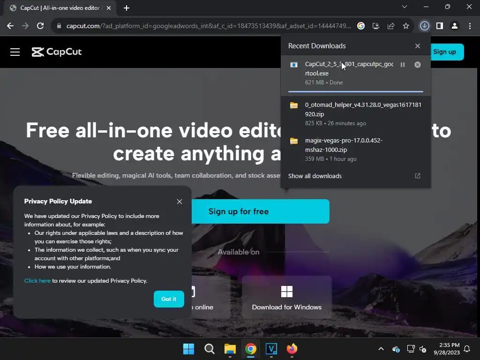Open the browser side panel
Viewport: 480px width, 360px height.
click(x=440, y=26)
